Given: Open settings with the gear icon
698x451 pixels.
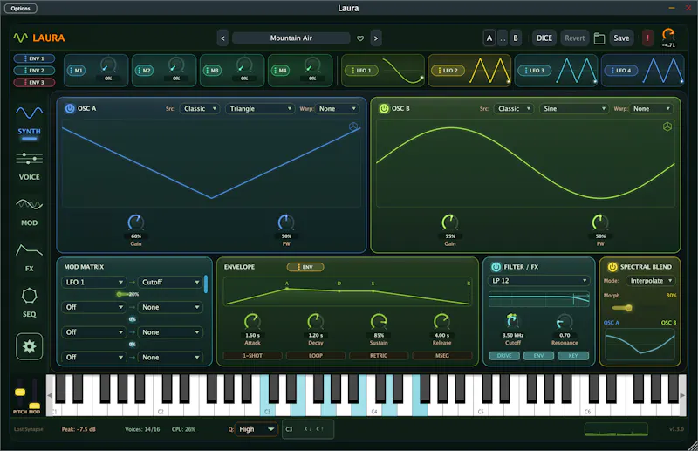Looking at the screenshot, I should pyautogui.click(x=29, y=346).
